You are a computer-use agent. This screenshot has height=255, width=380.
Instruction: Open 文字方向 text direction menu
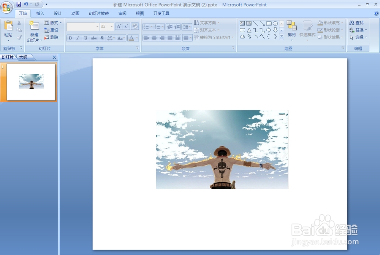[206, 23]
